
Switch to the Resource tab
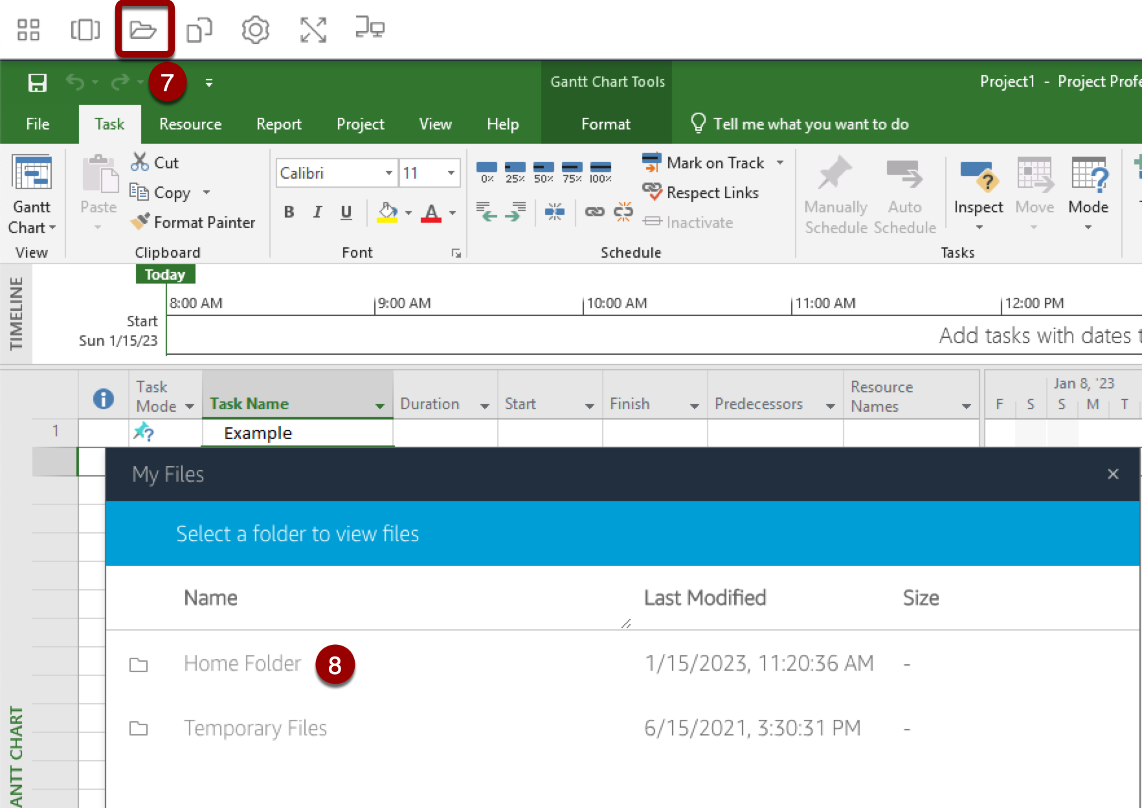pos(190,124)
